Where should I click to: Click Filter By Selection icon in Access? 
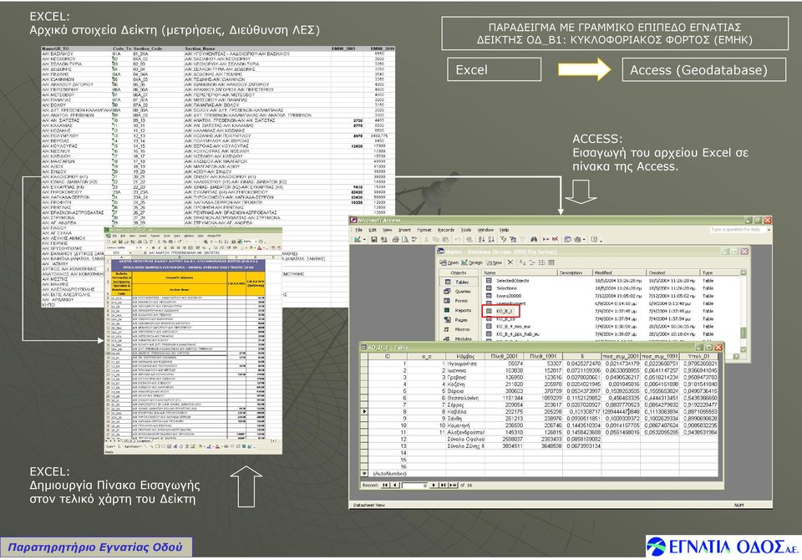click(503, 240)
